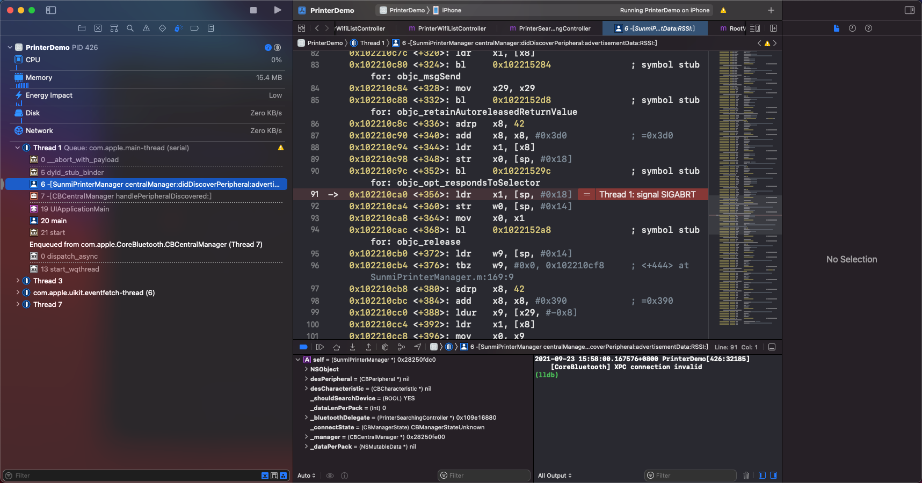922x483 pixels.
Task: Select frame 7 CBCentralManager handlePeripheralDiscovered
Action: [126, 196]
